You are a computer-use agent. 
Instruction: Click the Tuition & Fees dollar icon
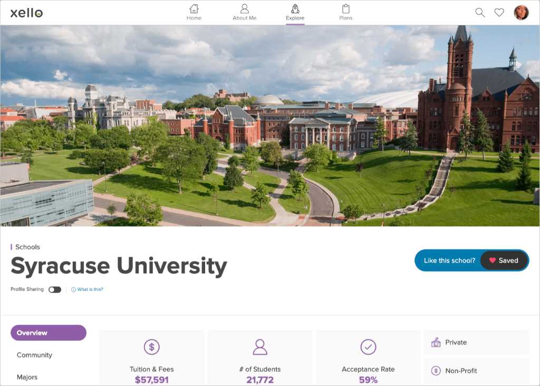[152, 347]
